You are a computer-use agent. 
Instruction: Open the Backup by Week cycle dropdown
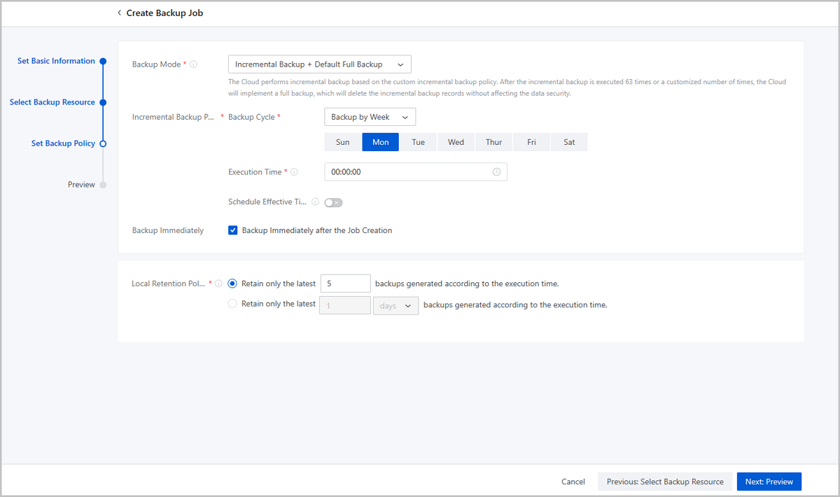(370, 117)
